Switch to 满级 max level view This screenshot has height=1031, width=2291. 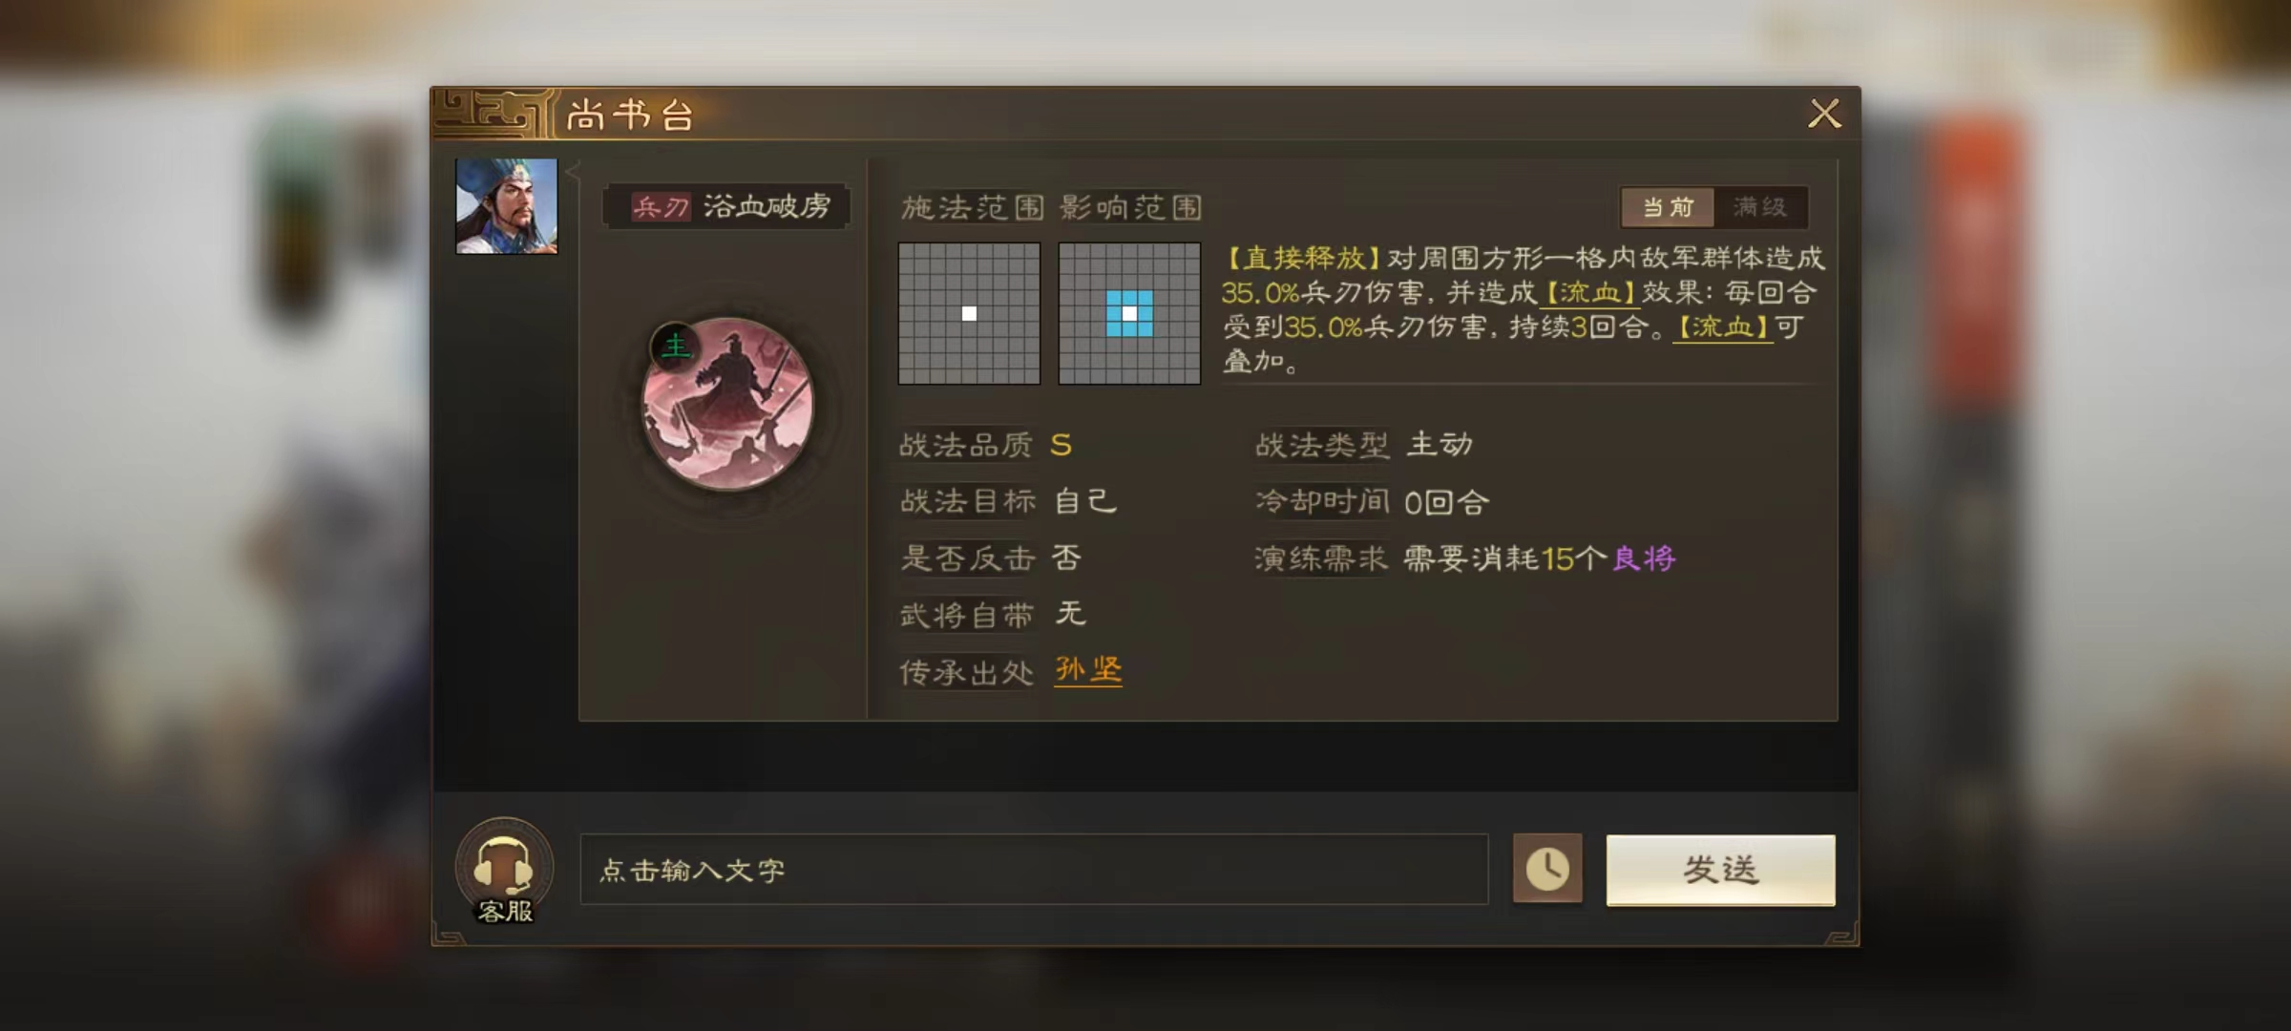tap(1760, 207)
